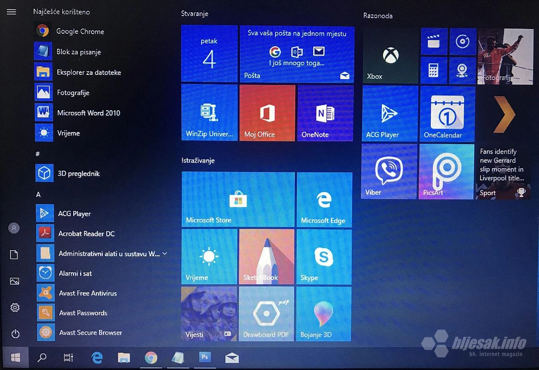
Task: Open the calendar tile showing petak 4
Action: [209, 53]
